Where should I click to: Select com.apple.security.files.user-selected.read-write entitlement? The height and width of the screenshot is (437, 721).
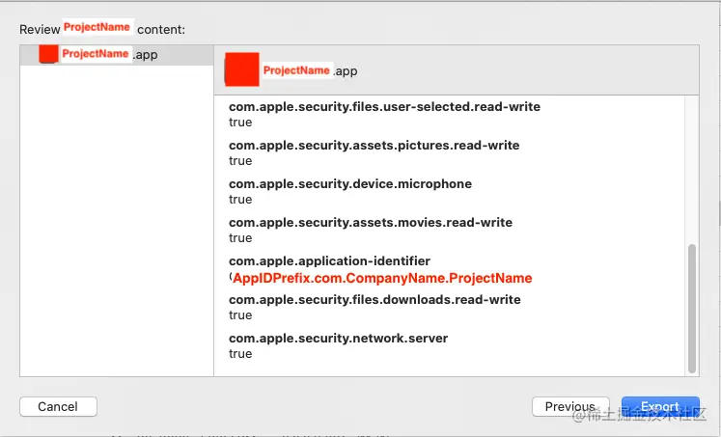384,107
